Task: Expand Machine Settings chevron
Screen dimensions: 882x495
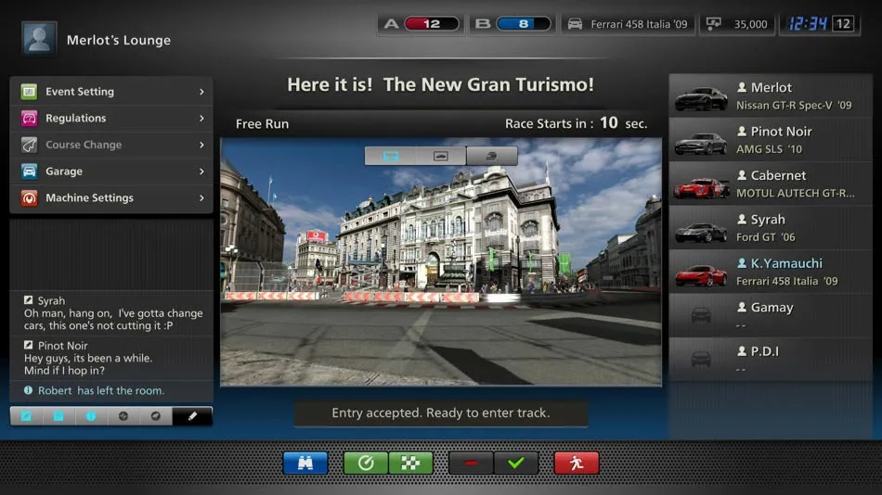Action: [x=201, y=198]
